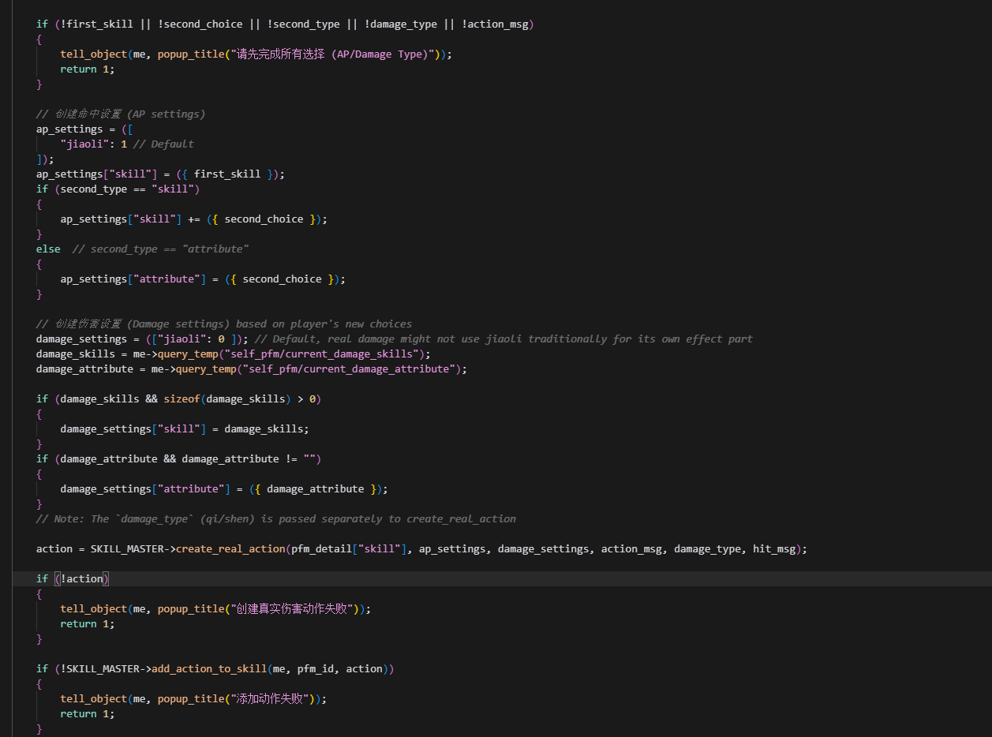The height and width of the screenshot is (737, 992).
Task: Click the += operator in ap_settings line
Action: click(x=194, y=219)
